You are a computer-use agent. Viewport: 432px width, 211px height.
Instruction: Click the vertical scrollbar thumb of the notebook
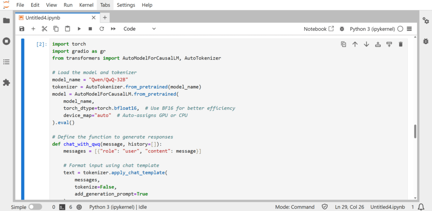(x=415, y=131)
